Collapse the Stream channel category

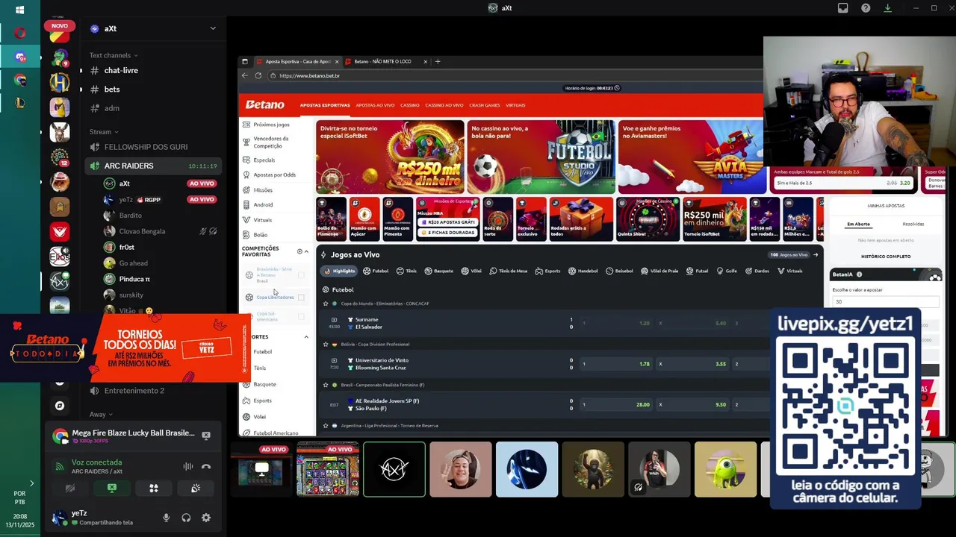tap(104, 132)
